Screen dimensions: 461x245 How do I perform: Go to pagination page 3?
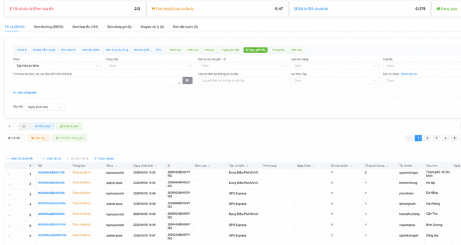pyautogui.click(x=436, y=138)
